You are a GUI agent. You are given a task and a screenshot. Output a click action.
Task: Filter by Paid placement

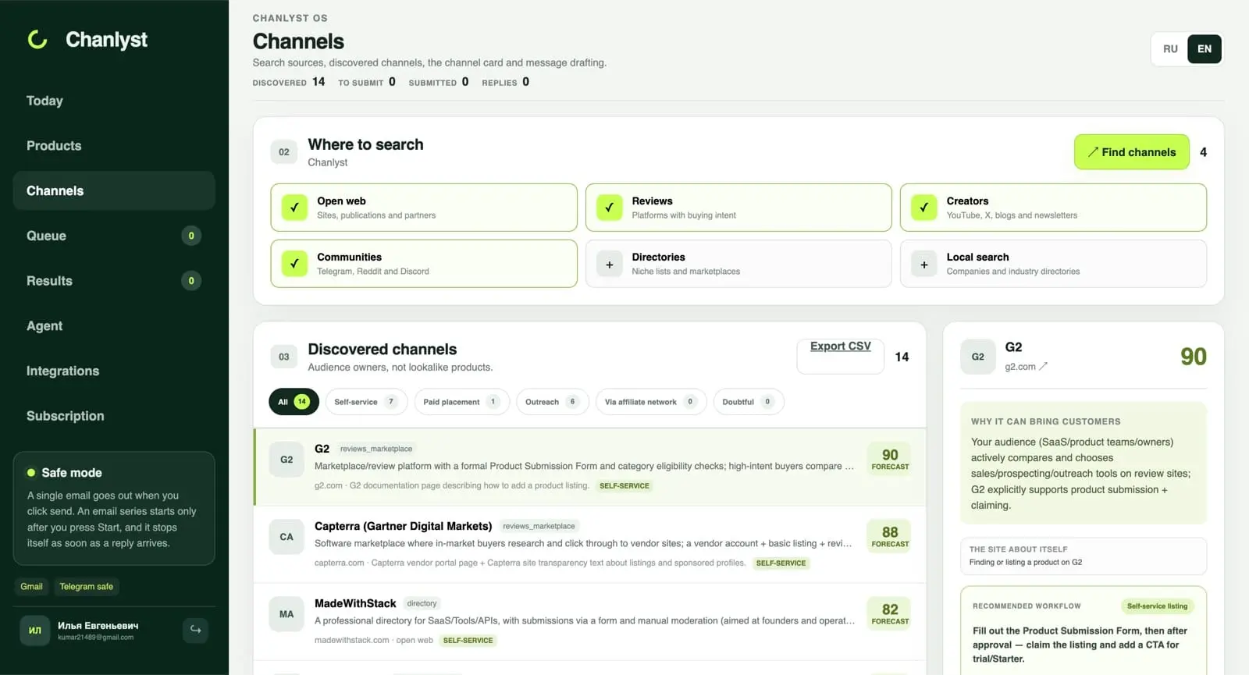(461, 402)
